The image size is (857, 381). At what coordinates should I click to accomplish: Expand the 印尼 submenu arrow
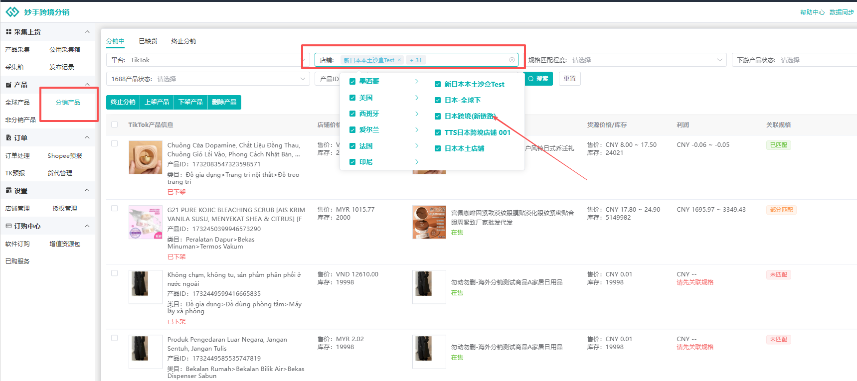point(417,162)
